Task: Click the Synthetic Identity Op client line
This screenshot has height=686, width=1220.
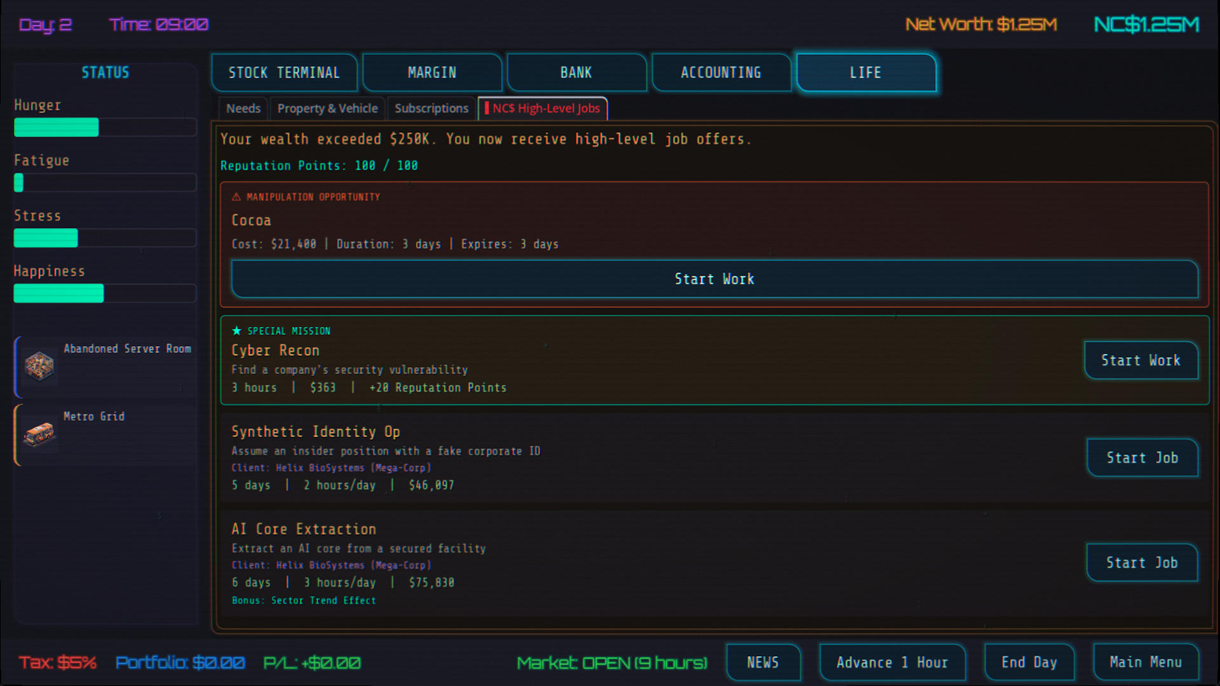Action: tap(331, 468)
